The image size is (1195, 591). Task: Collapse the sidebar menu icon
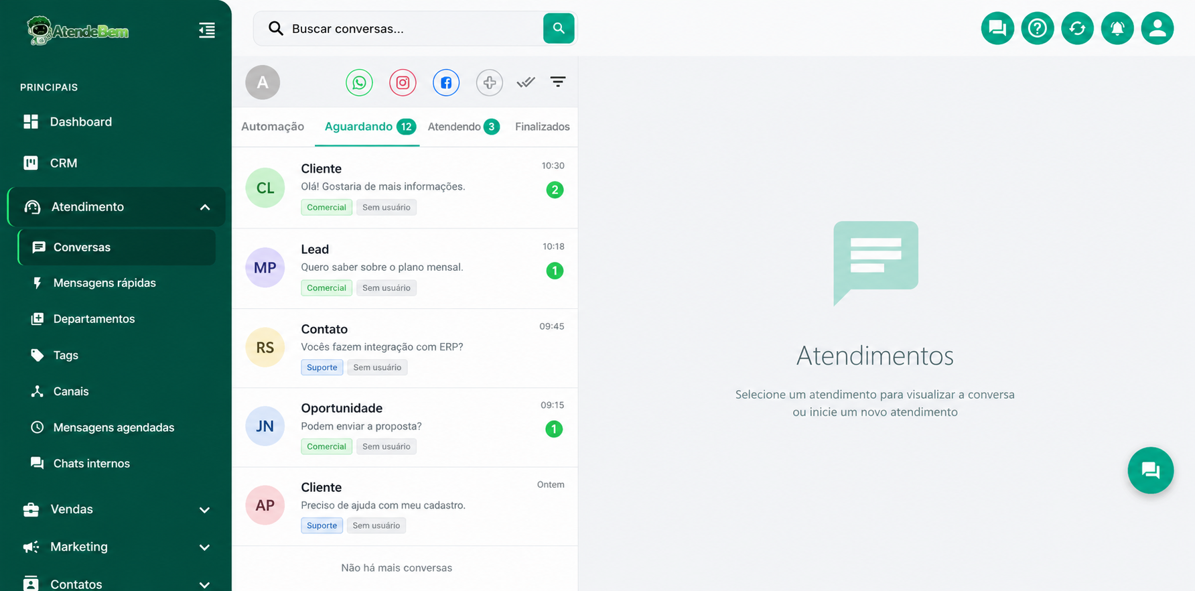pos(207,30)
